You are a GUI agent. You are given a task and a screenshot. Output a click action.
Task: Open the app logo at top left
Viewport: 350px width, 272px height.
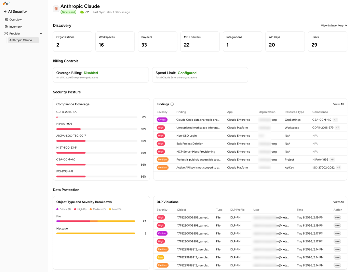6,3
